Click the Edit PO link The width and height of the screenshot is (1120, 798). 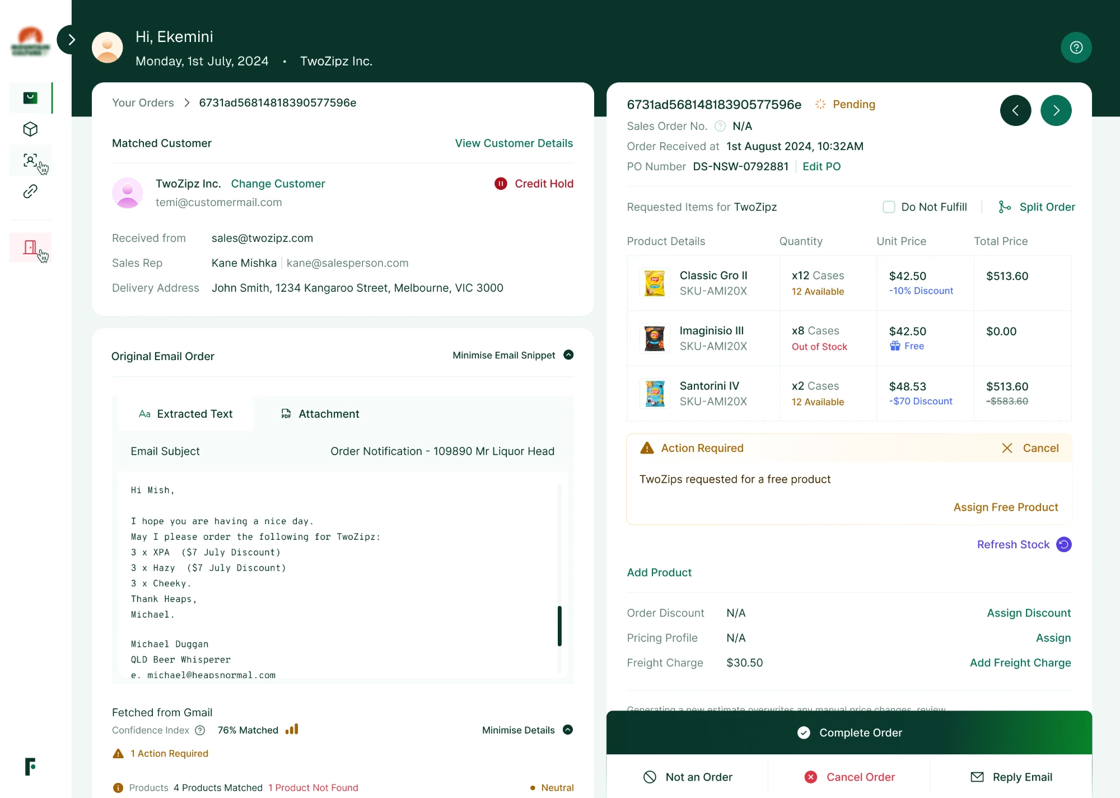pyautogui.click(x=822, y=166)
